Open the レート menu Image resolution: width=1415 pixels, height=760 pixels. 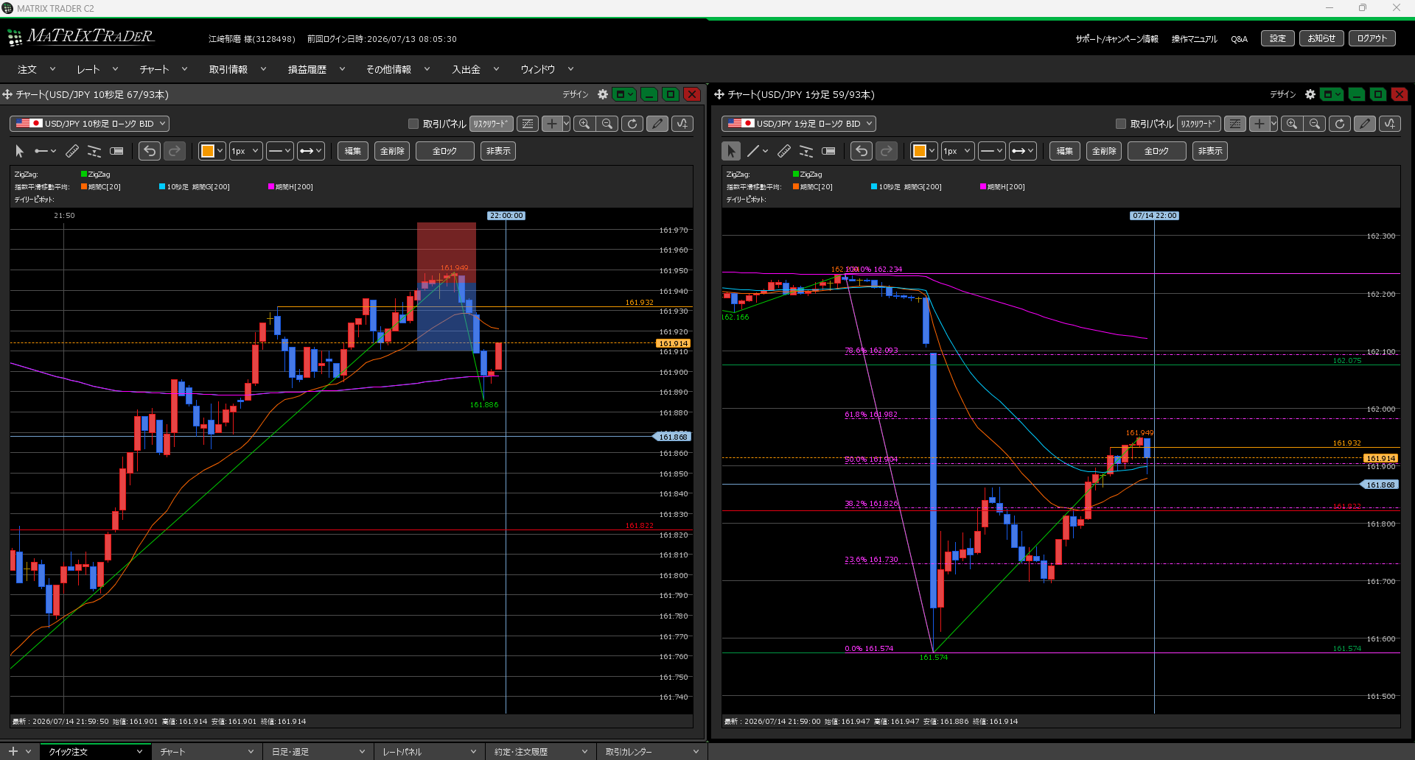[x=97, y=69]
